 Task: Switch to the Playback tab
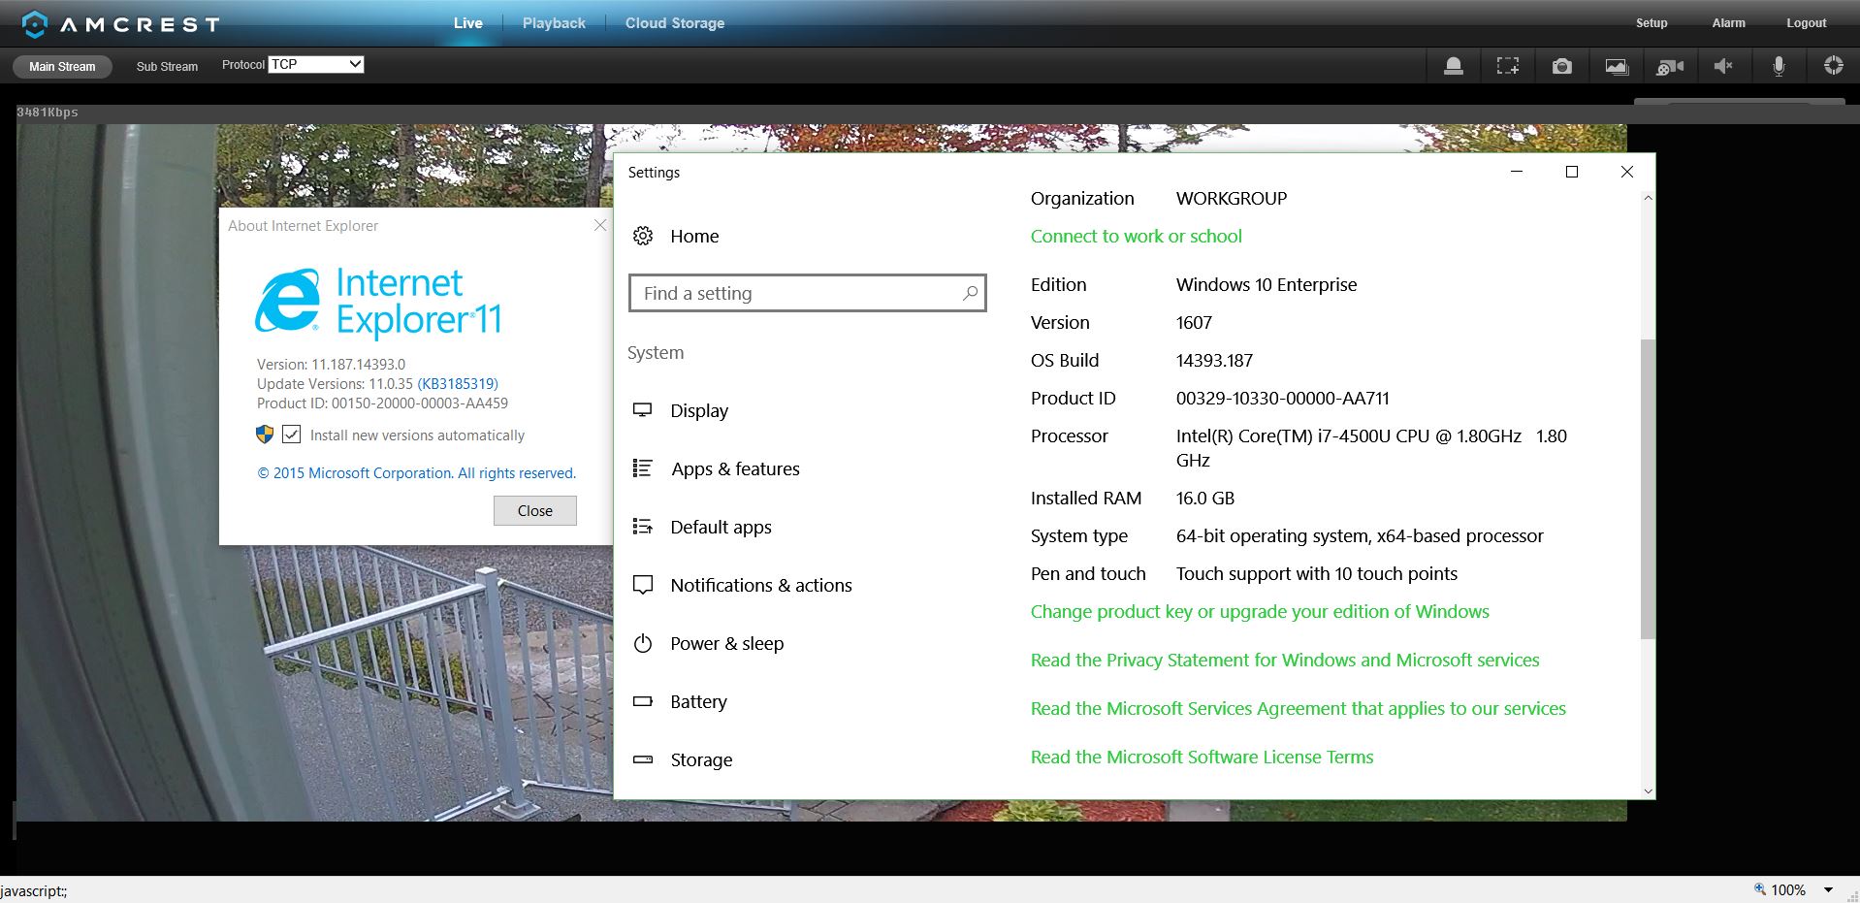pyautogui.click(x=554, y=23)
